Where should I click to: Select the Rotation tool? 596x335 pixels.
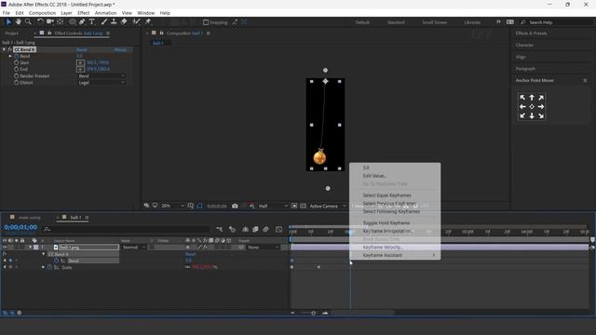(x=40, y=22)
